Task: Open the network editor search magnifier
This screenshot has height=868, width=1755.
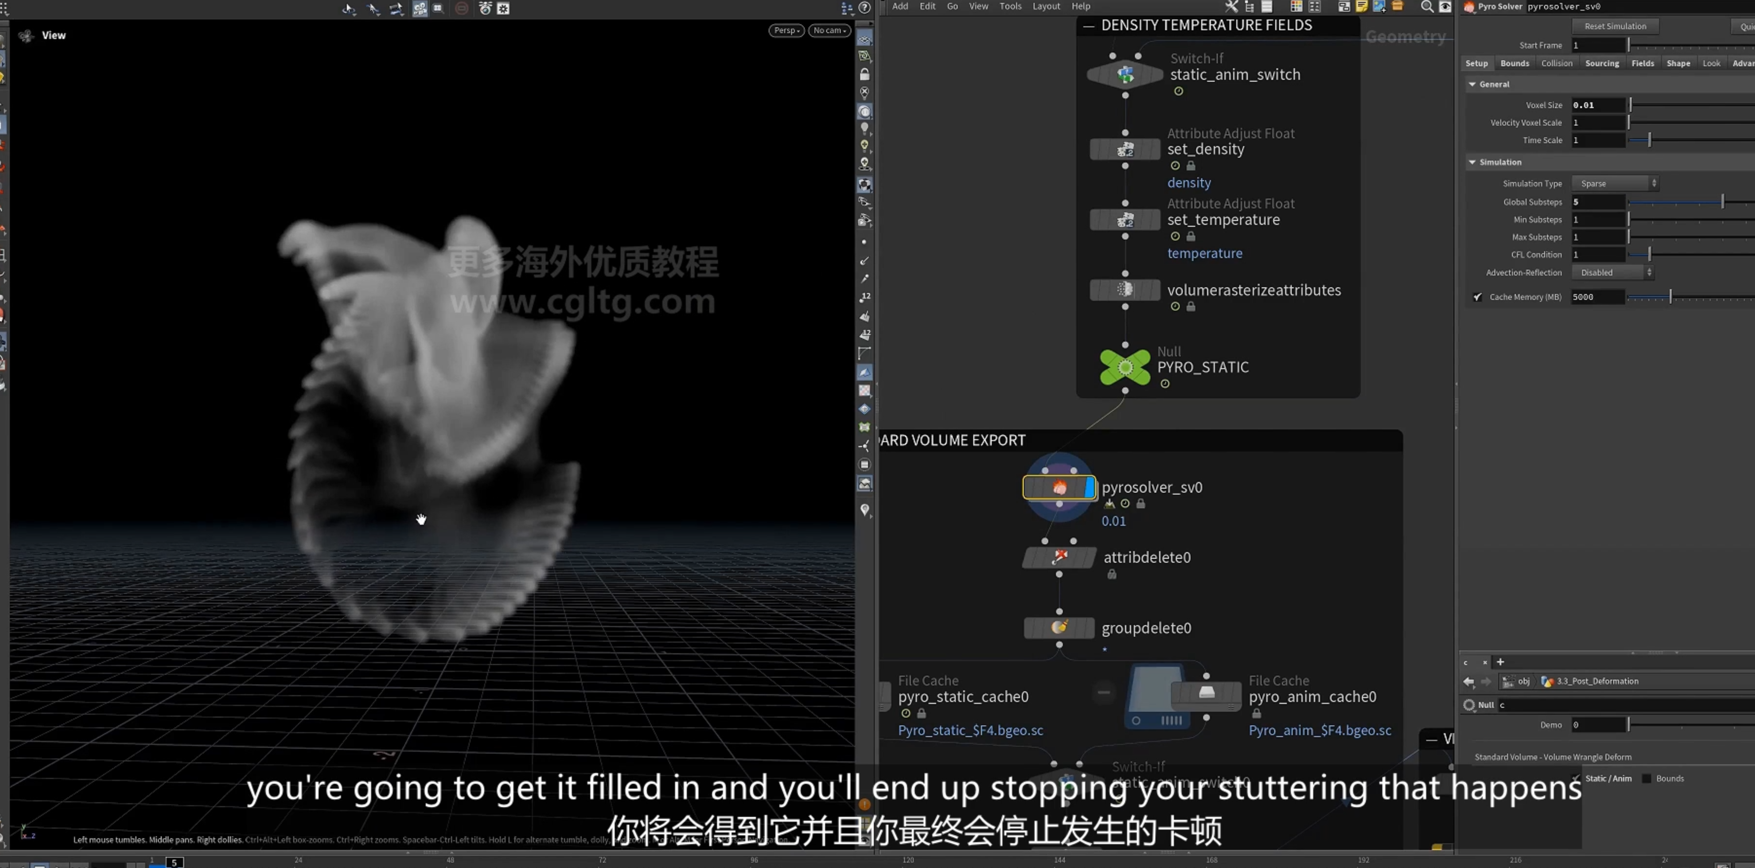Action: pyautogui.click(x=1427, y=7)
